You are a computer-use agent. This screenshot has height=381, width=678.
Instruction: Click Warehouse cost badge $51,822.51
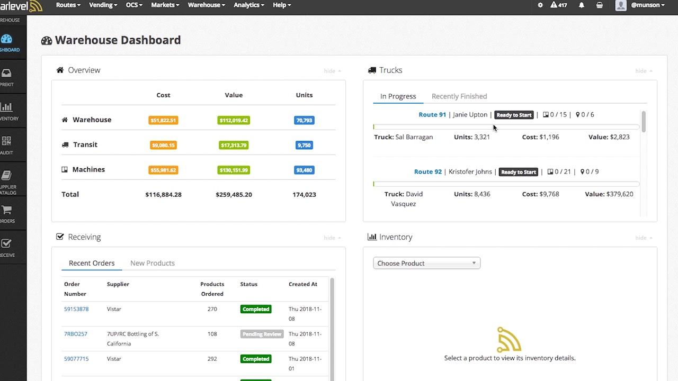[163, 120]
